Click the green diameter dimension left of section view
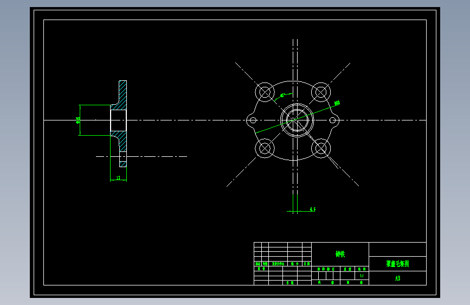 tap(78, 120)
